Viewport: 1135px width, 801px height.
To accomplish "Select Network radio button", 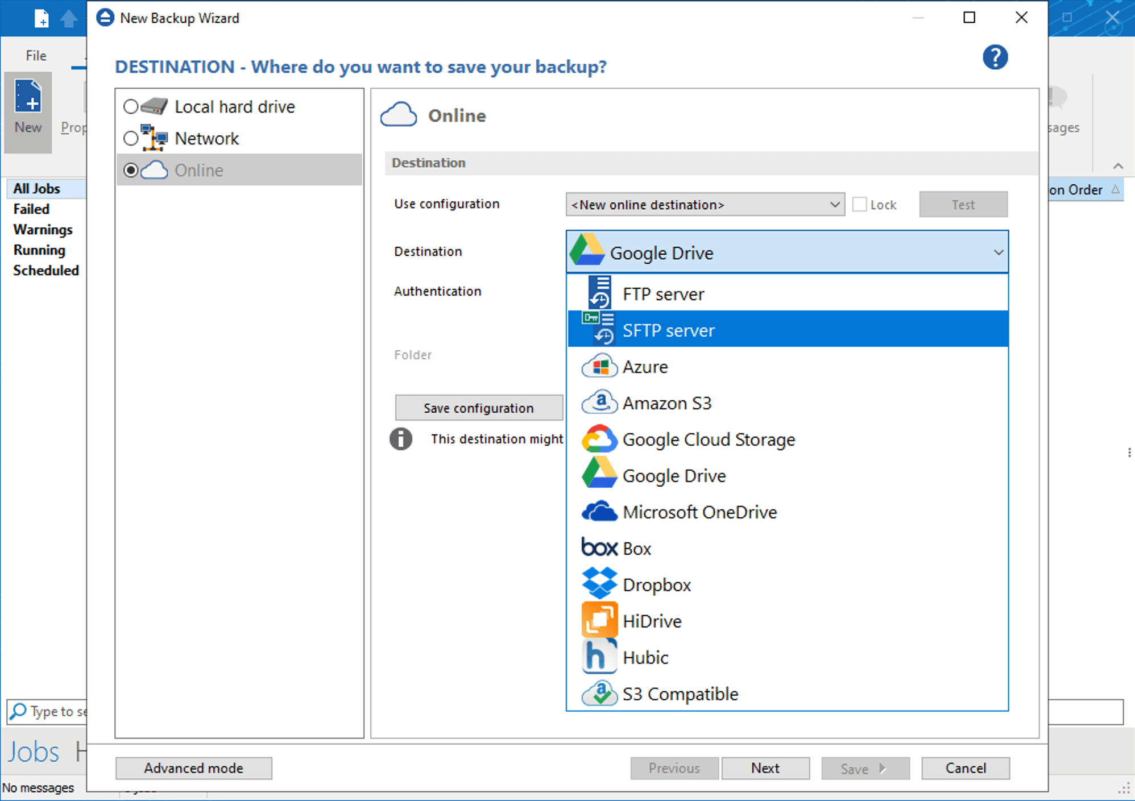I will (131, 138).
